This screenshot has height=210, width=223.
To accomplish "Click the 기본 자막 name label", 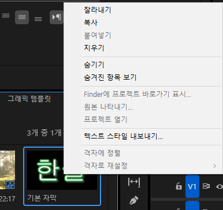I will [42, 198].
